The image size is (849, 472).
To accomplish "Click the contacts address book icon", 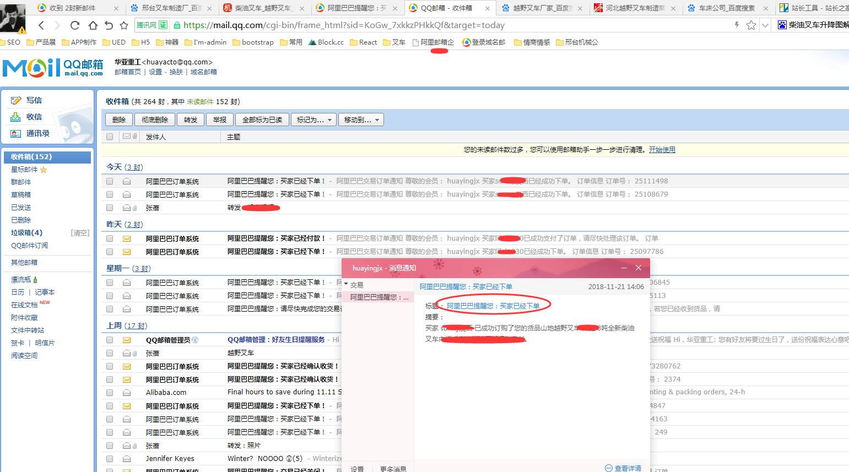I will coord(16,133).
